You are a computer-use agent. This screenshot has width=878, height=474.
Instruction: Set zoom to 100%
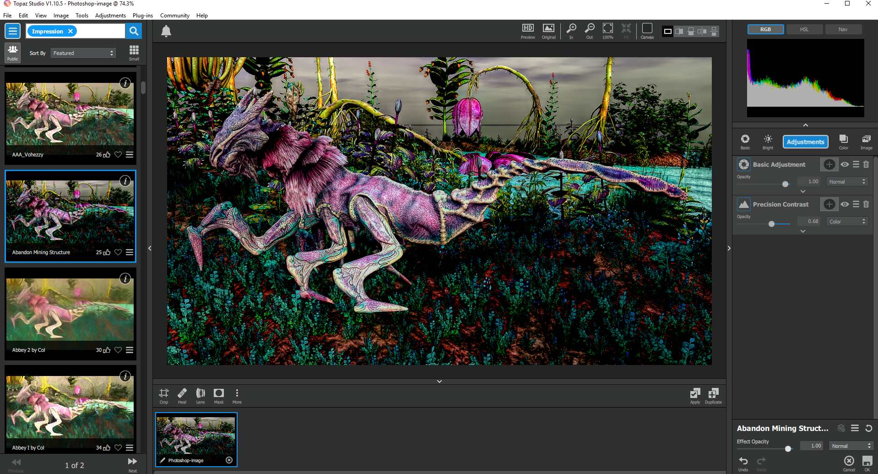608,31
